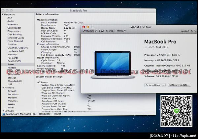The width and height of the screenshot is (198, 139).
Task: Close the About This Mac window
Action: coord(83,27)
